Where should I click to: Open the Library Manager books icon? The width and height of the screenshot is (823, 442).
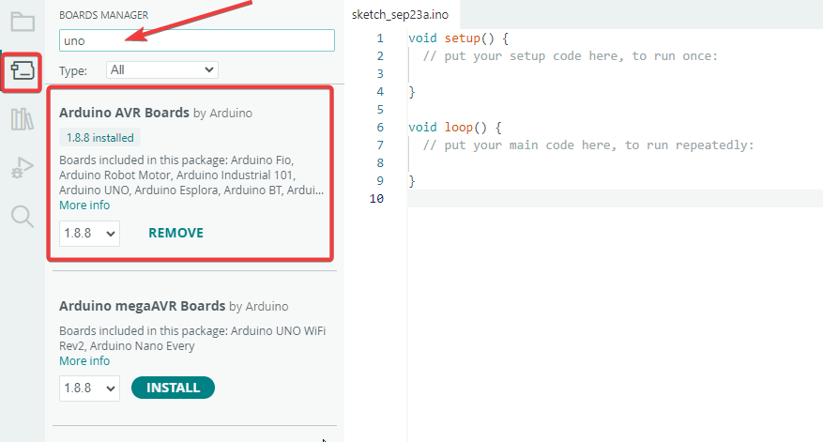(22, 119)
